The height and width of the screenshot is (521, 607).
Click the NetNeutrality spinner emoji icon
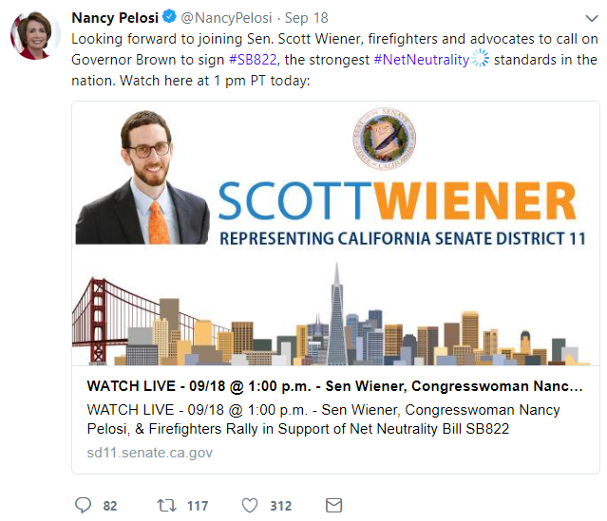point(480,59)
